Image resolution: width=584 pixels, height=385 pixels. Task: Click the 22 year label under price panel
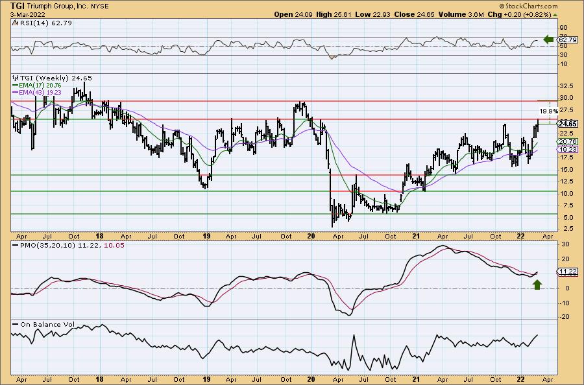pos(520,236)
